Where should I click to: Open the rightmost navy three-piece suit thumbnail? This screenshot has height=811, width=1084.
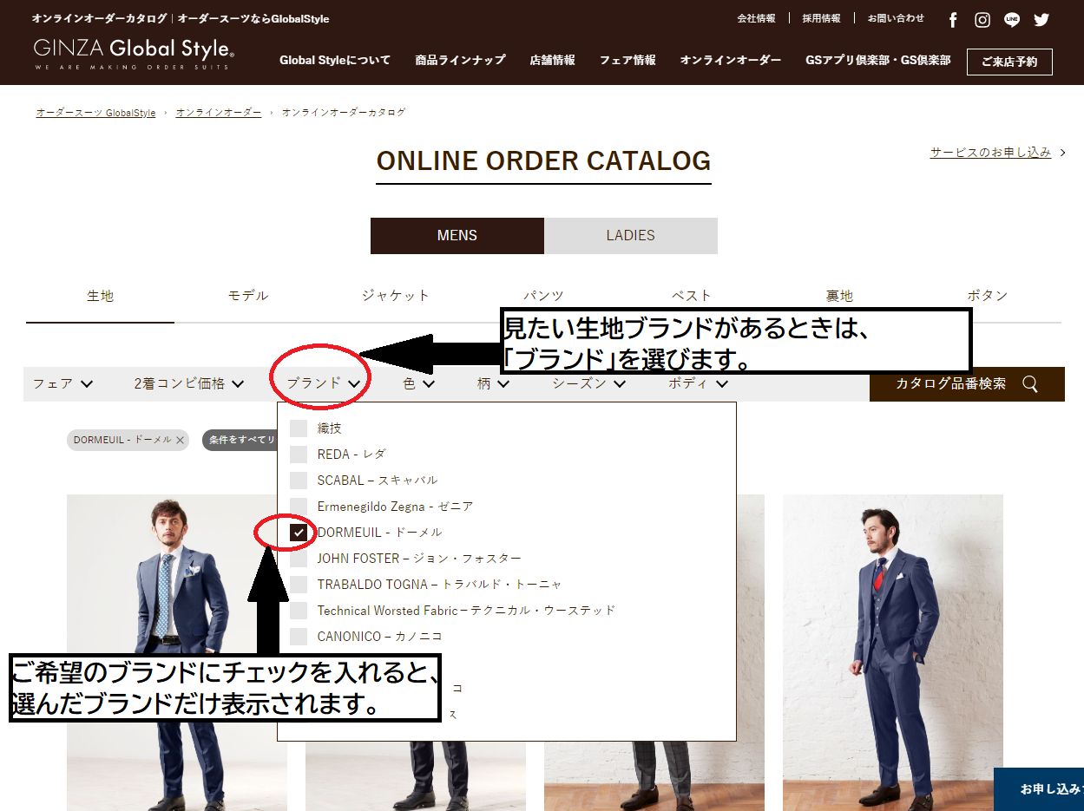892,651
